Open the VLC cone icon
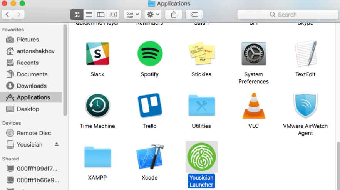 [x=253, y=106]
